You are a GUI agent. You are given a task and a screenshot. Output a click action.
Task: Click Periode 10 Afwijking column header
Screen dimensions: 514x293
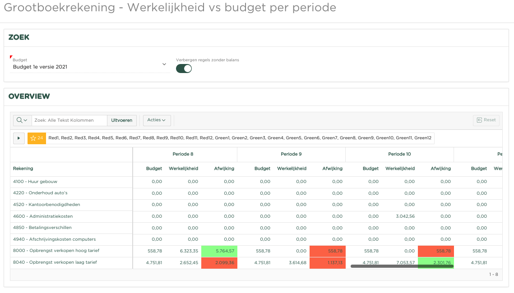(x=440, y=169)
